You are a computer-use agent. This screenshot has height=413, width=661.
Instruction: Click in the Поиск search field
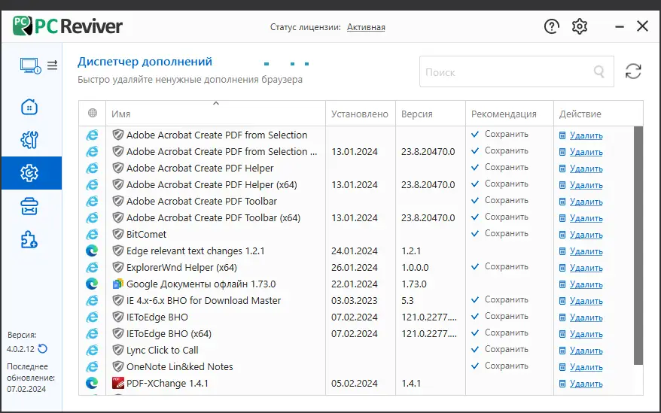[x=504, y=72]
